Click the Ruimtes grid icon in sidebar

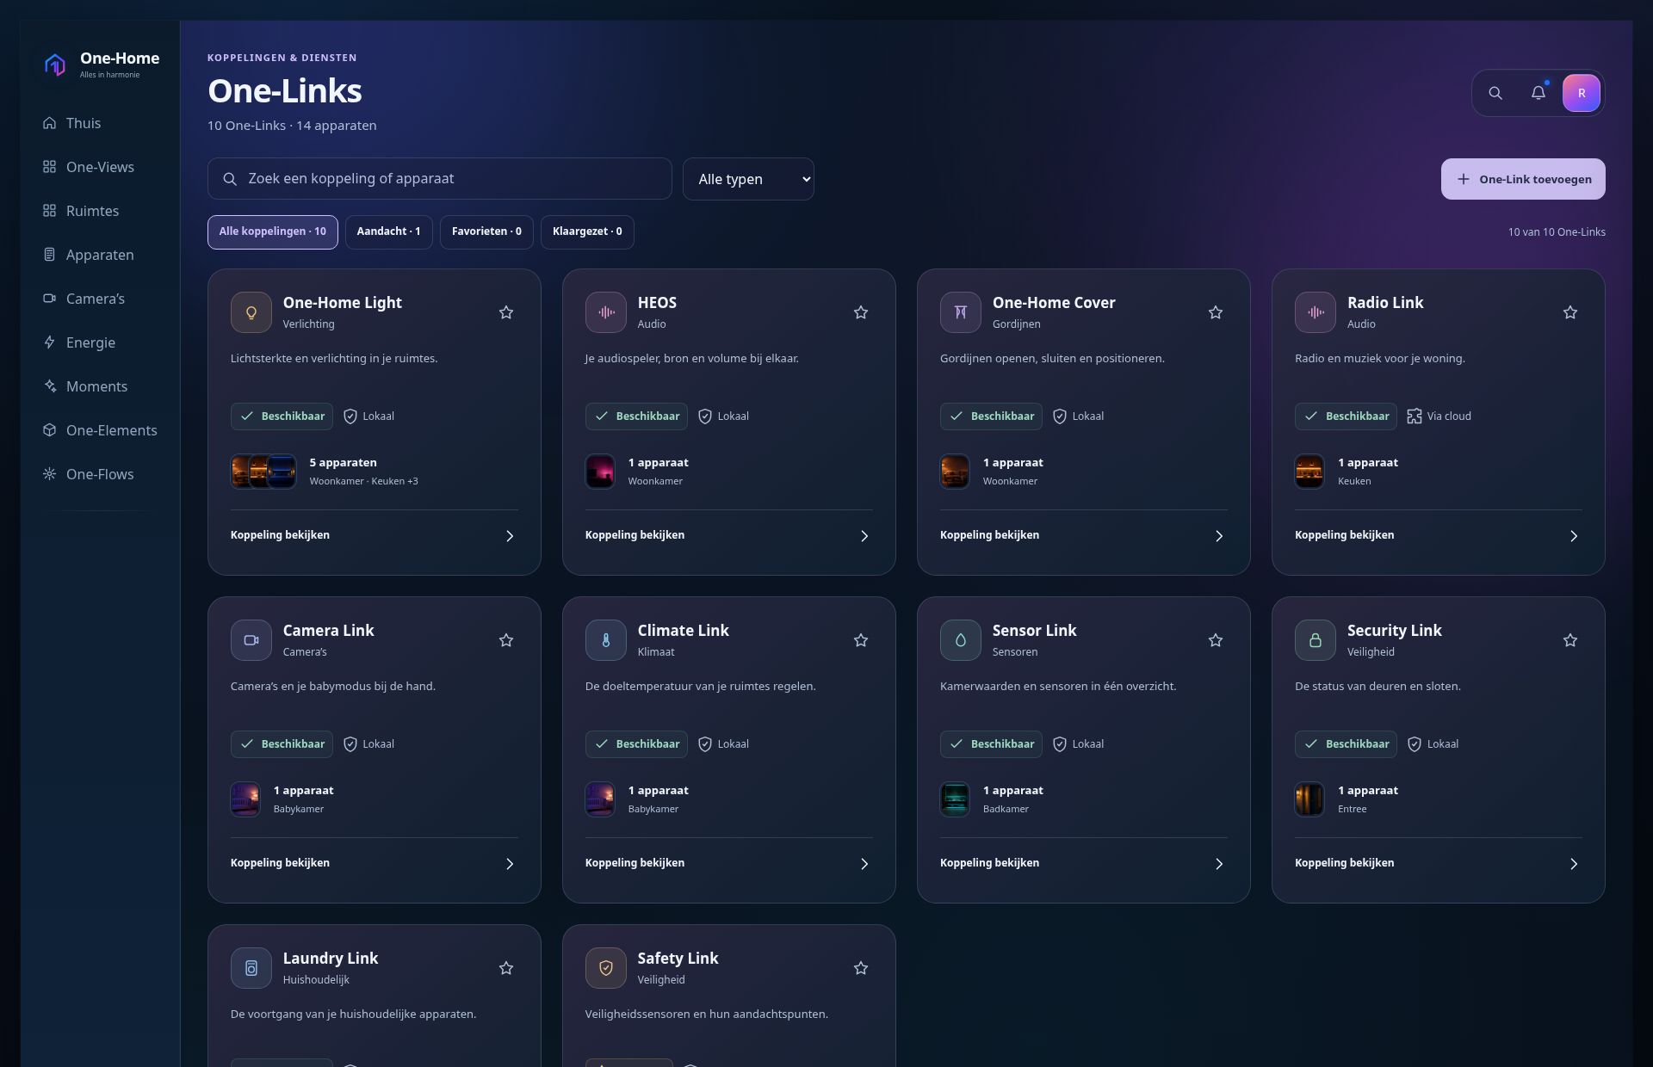(x=50, y=211)
